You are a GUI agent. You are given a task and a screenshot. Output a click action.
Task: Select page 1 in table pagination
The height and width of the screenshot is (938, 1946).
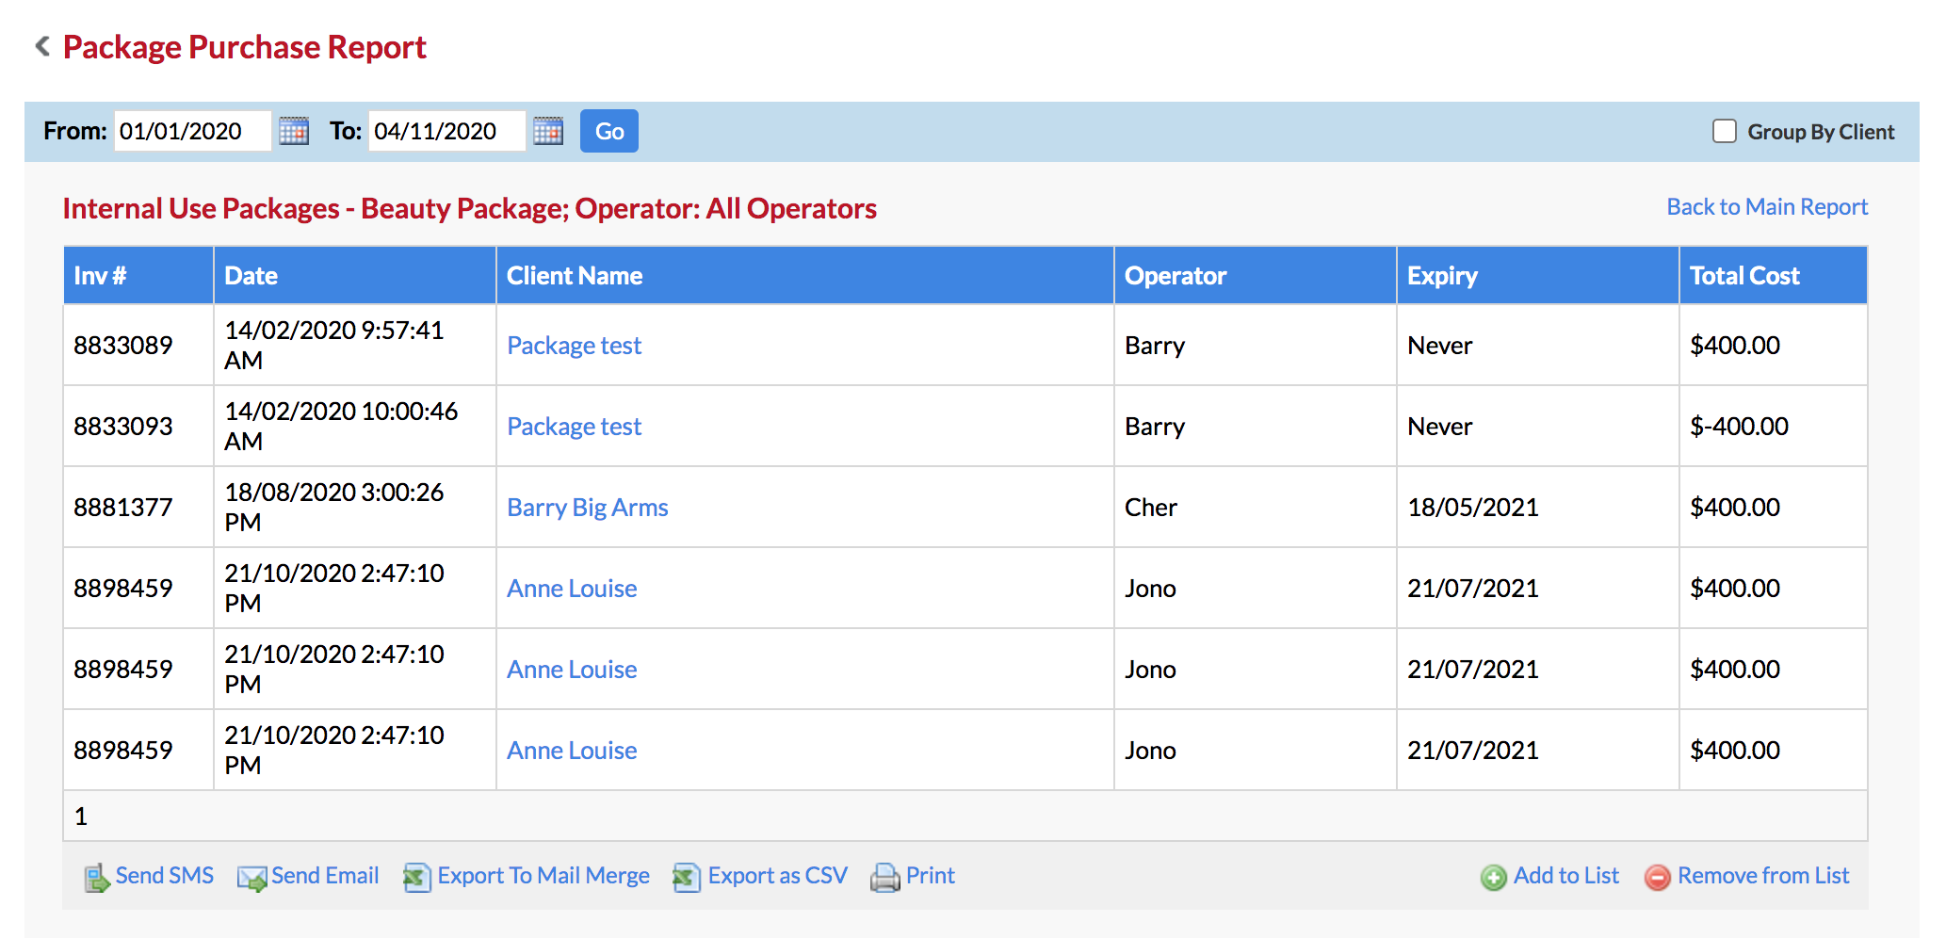point(81,817)
